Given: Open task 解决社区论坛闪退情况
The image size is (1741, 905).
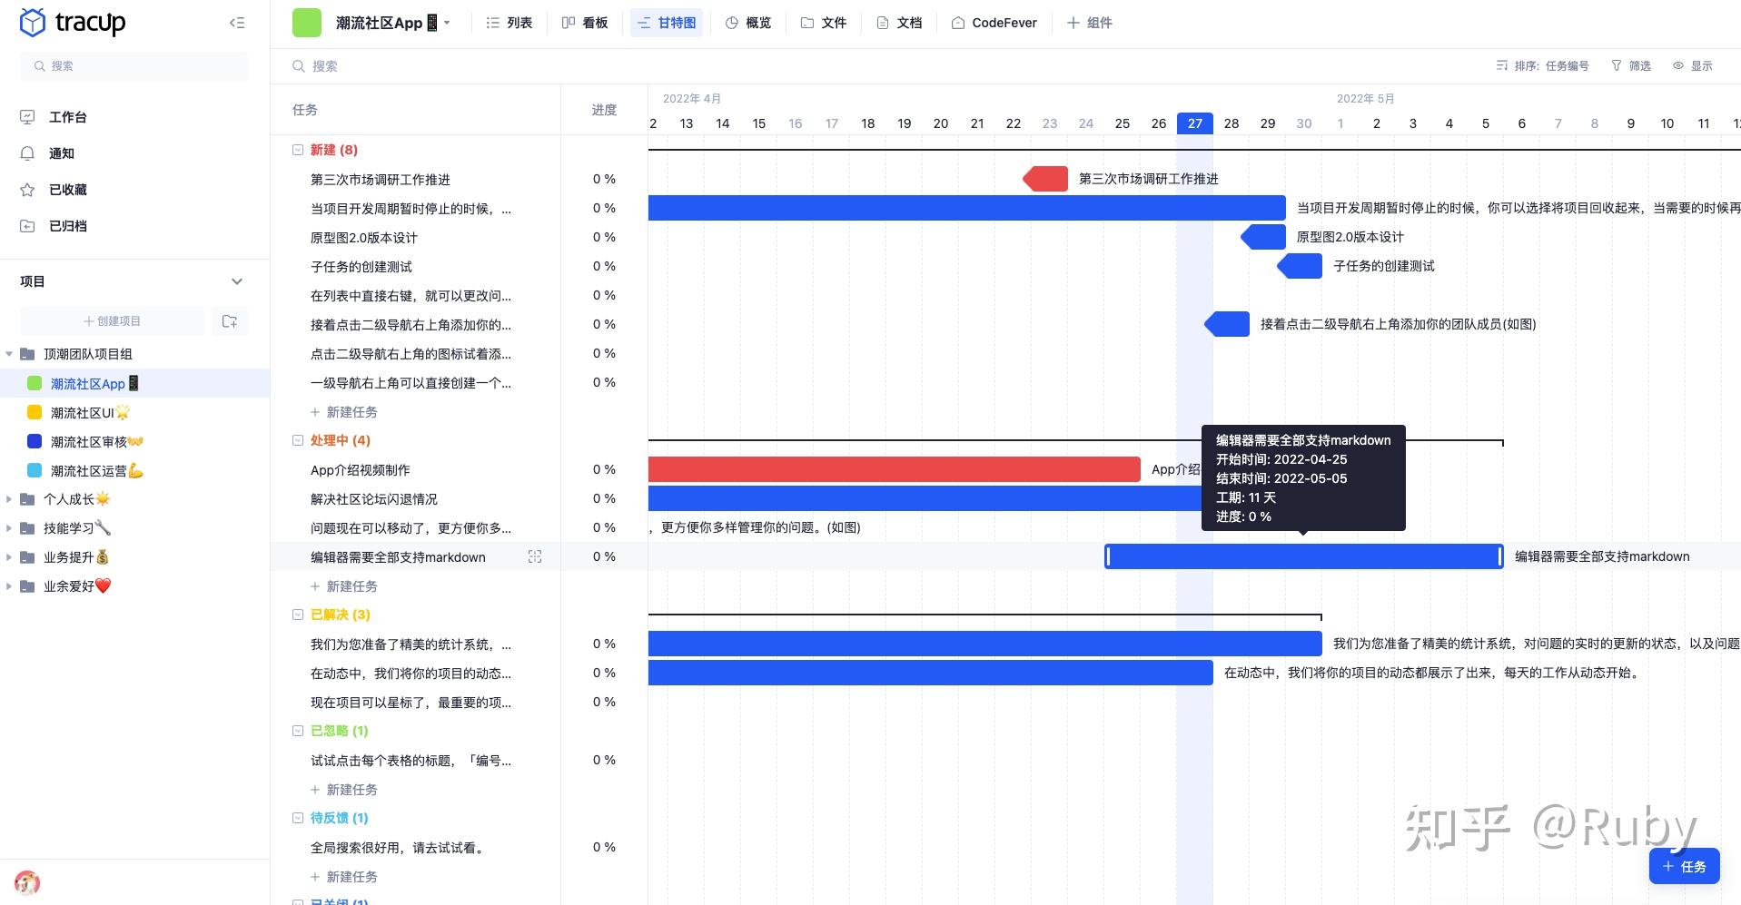Looking at the screenshot, I should [x=374, y=499].
